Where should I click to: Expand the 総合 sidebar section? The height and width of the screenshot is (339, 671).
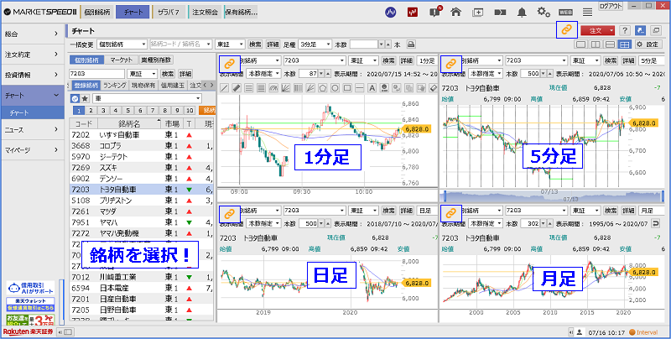pyautogui.click(x=32, y=34)
